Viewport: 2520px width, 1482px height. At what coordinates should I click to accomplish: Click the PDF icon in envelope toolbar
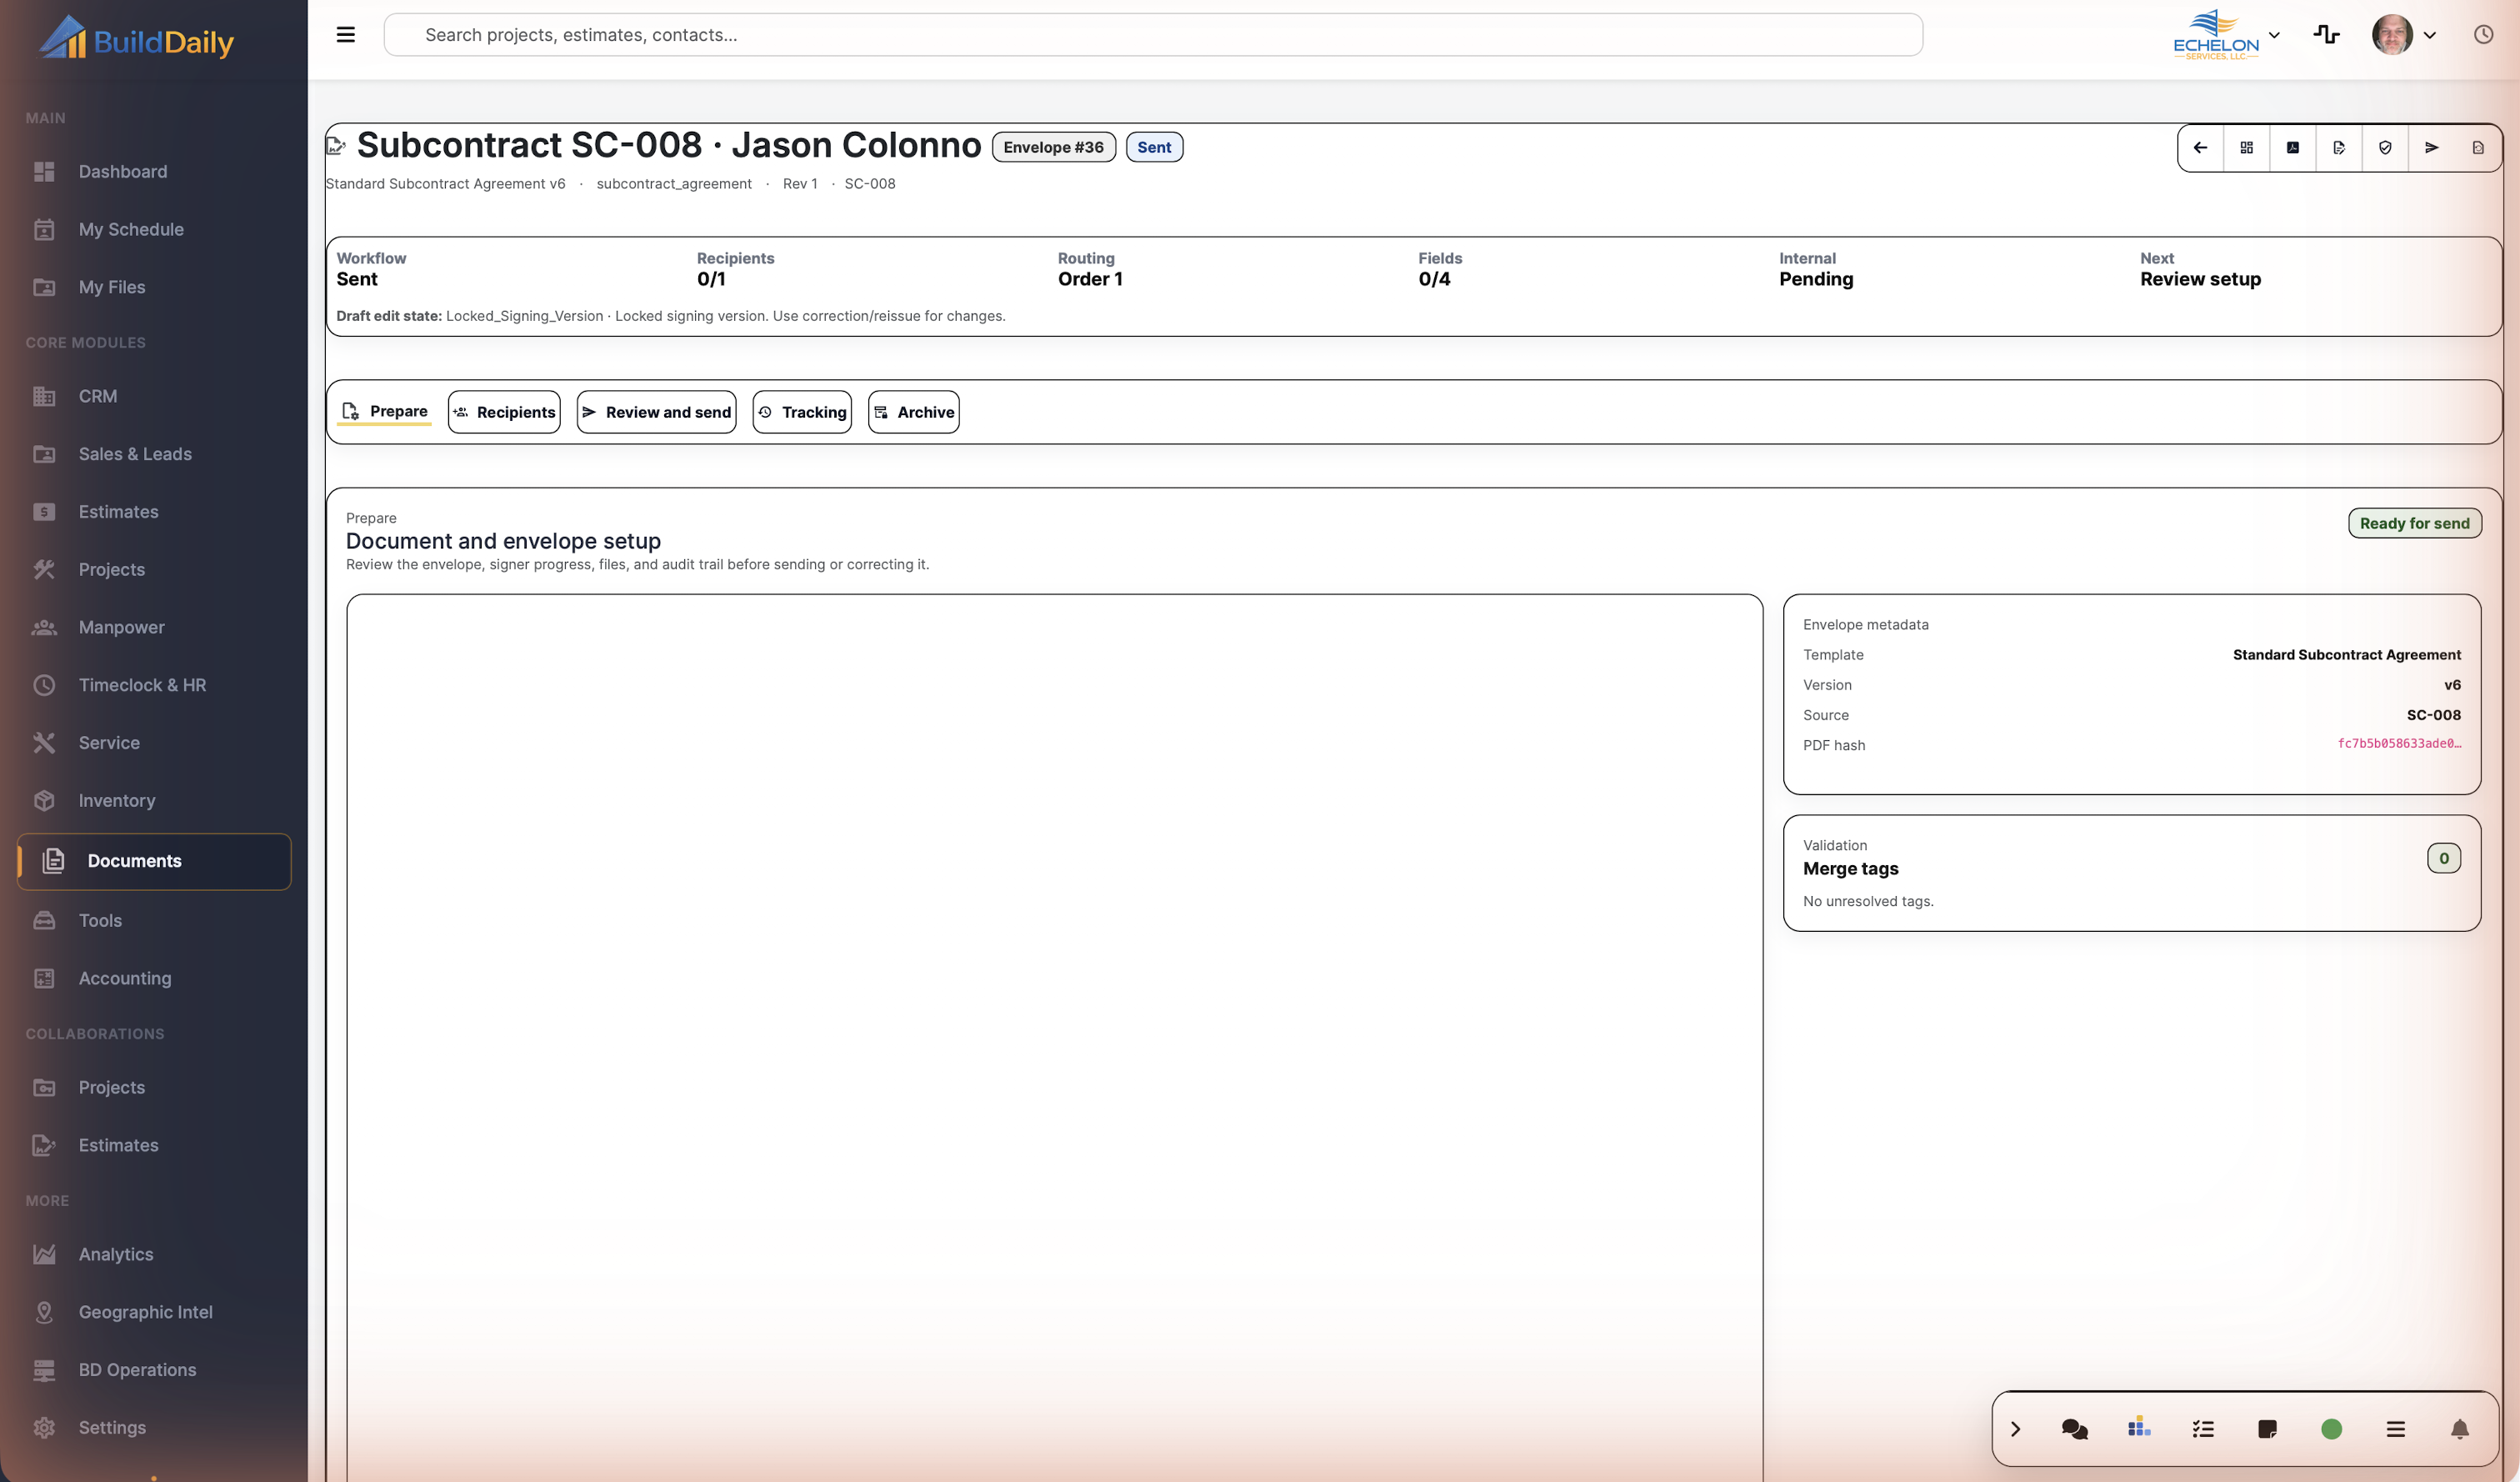[x=2292, y=148]
